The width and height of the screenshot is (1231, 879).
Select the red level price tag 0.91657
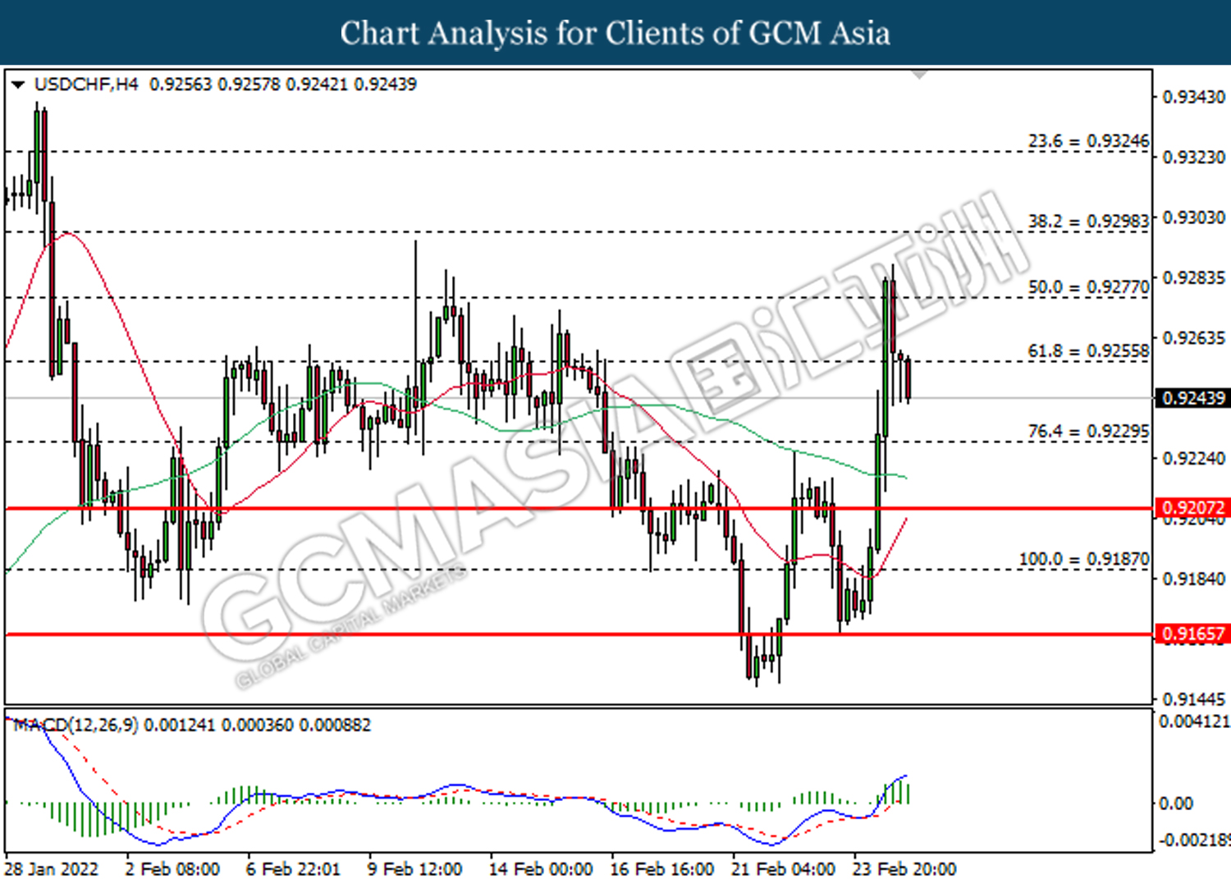(x=1192, y=634)
